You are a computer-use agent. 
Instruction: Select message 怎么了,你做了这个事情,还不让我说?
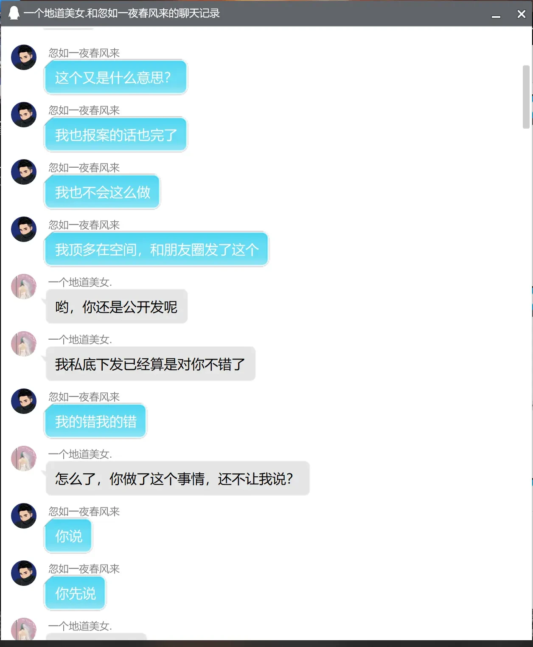pos(178,478)
